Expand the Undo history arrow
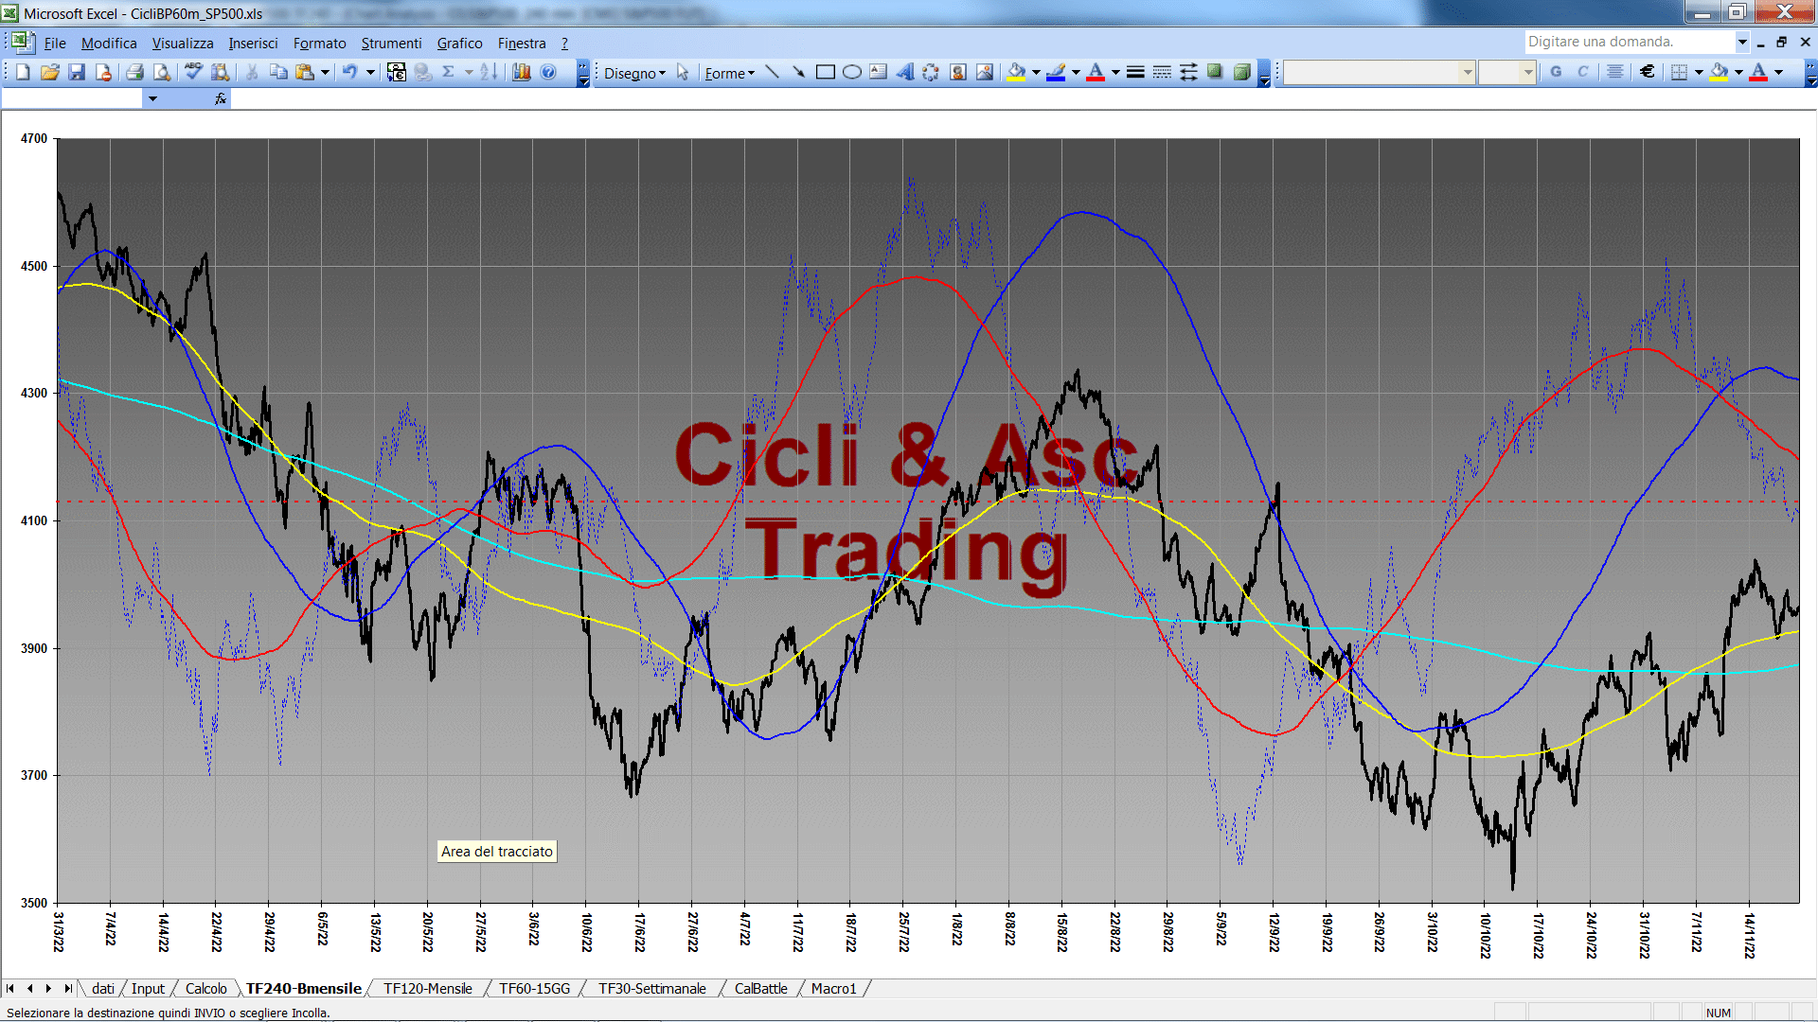Screen dimensions: 1818x1022 (x=370, y=72)
